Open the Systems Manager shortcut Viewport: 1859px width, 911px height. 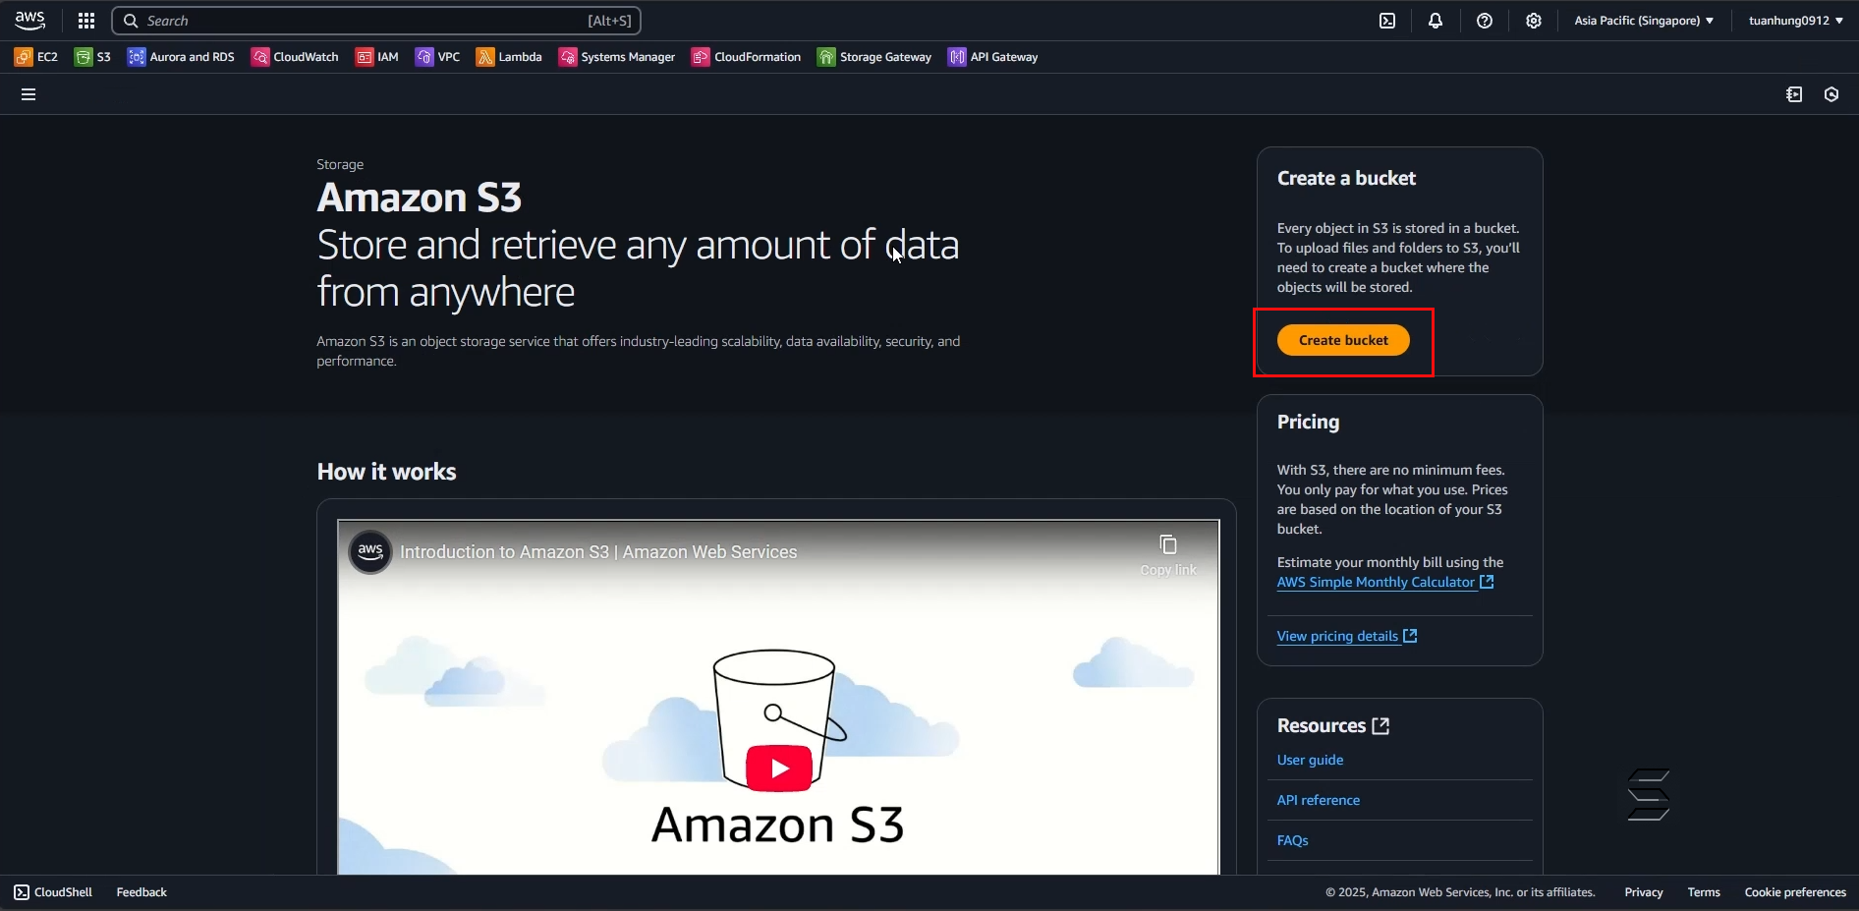coord(617,57)
